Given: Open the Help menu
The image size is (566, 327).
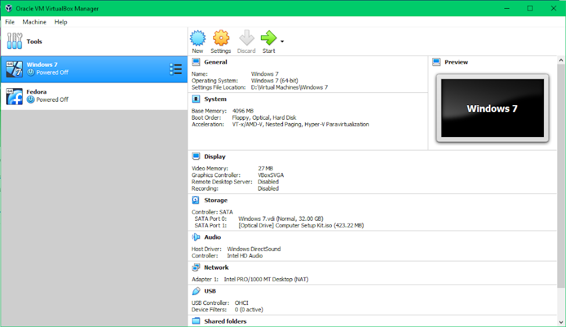Looking at the screenshot, I should pos(61,22).
